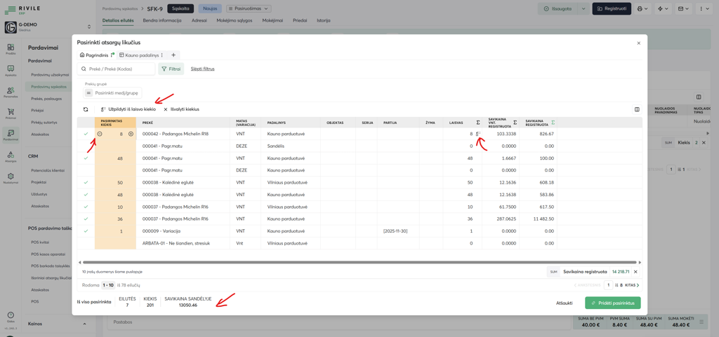This screenshot has width=719, height=337.
Task: Click fill-from-free icon in first row's Laisvas cell
Action: click(478, 134)
